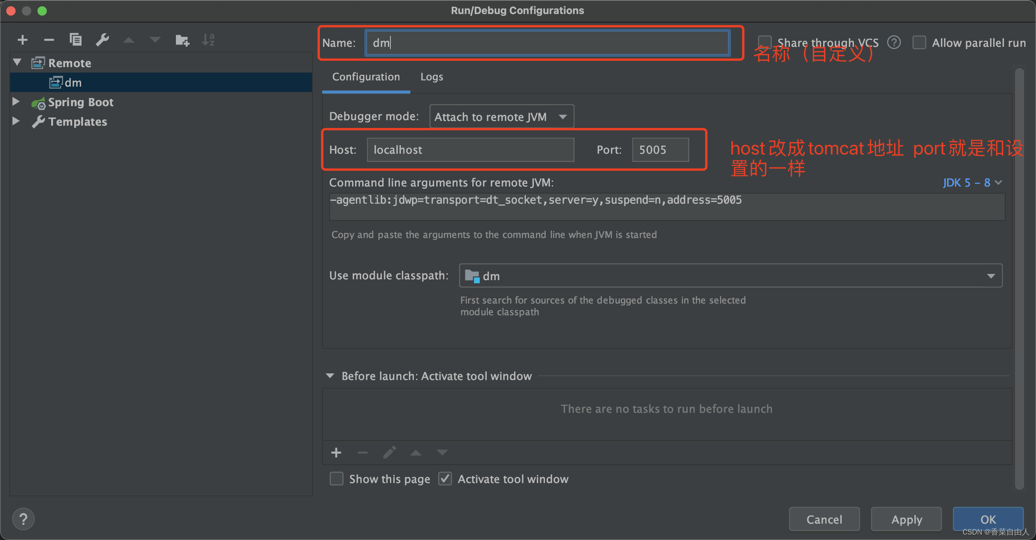Open the Debugger mode dropdown
The width and height of the screenshot is (1036, 540).
[x=501, y=117]
